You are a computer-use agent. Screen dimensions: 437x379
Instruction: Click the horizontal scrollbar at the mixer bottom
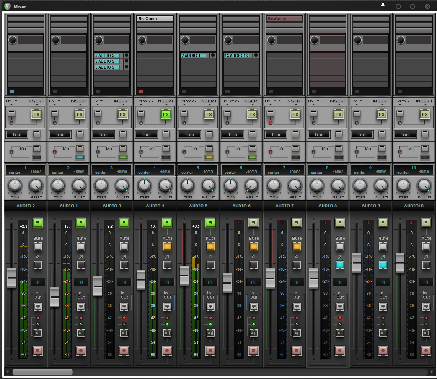[42, 372]
